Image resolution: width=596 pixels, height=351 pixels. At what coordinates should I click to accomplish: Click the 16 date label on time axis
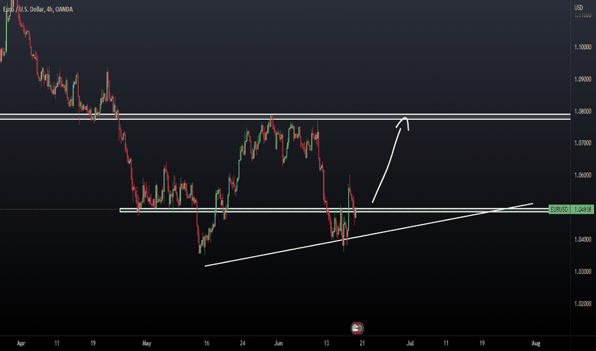click(x=207, y=343)
